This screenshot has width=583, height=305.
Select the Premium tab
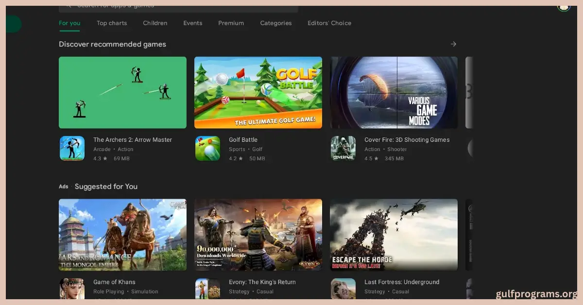point(231,23)
